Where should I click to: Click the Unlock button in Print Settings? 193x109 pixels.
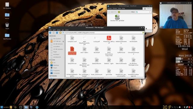[147, 8]
